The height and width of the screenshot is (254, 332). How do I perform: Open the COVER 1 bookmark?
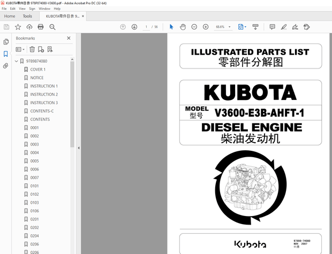[37, 70]
